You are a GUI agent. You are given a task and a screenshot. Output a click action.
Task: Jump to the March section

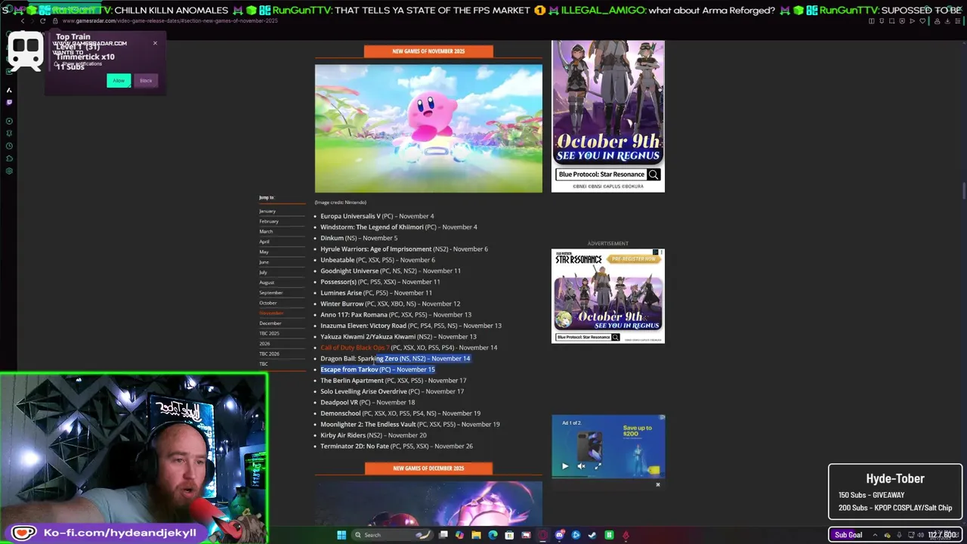[x=266, y=232]
